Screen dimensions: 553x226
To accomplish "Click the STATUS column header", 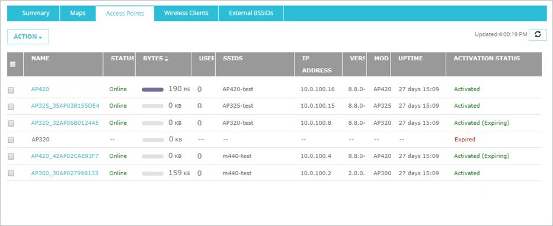I will (x=122, y=59).
